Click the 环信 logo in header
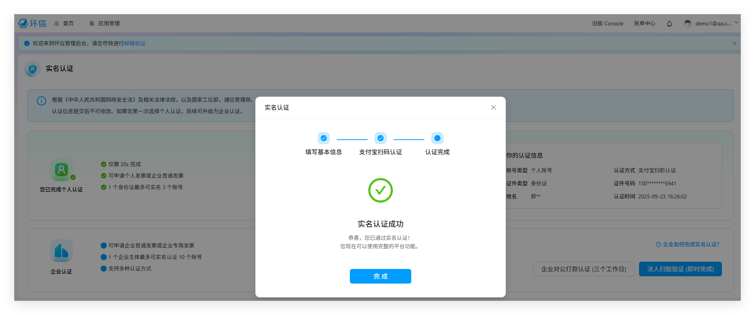Image resolution: width=755 pixels, height=315 pixels. point(32,23)
